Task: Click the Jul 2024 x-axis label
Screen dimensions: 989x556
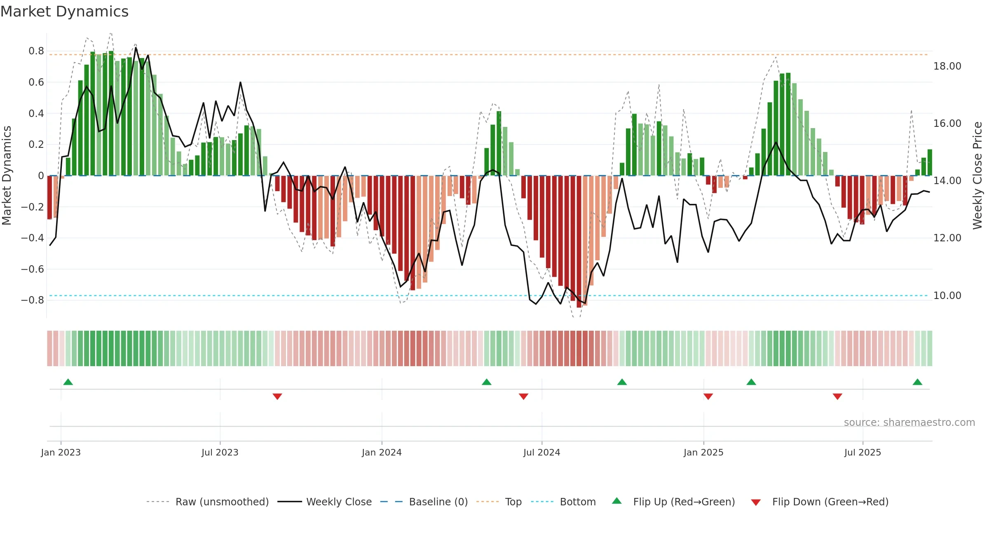Action: [541, 452]
